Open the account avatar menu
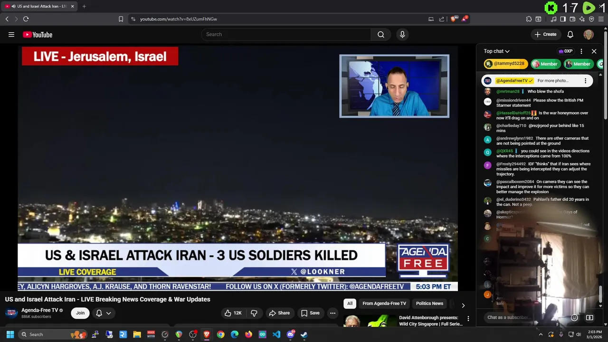The image size is (608, 342). tap(589, 34)
